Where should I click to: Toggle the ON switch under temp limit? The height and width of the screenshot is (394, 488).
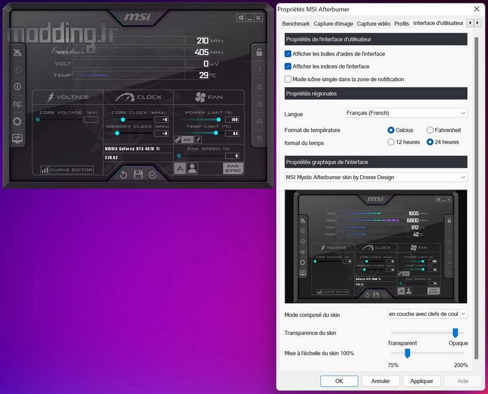[x=187, y=140]
